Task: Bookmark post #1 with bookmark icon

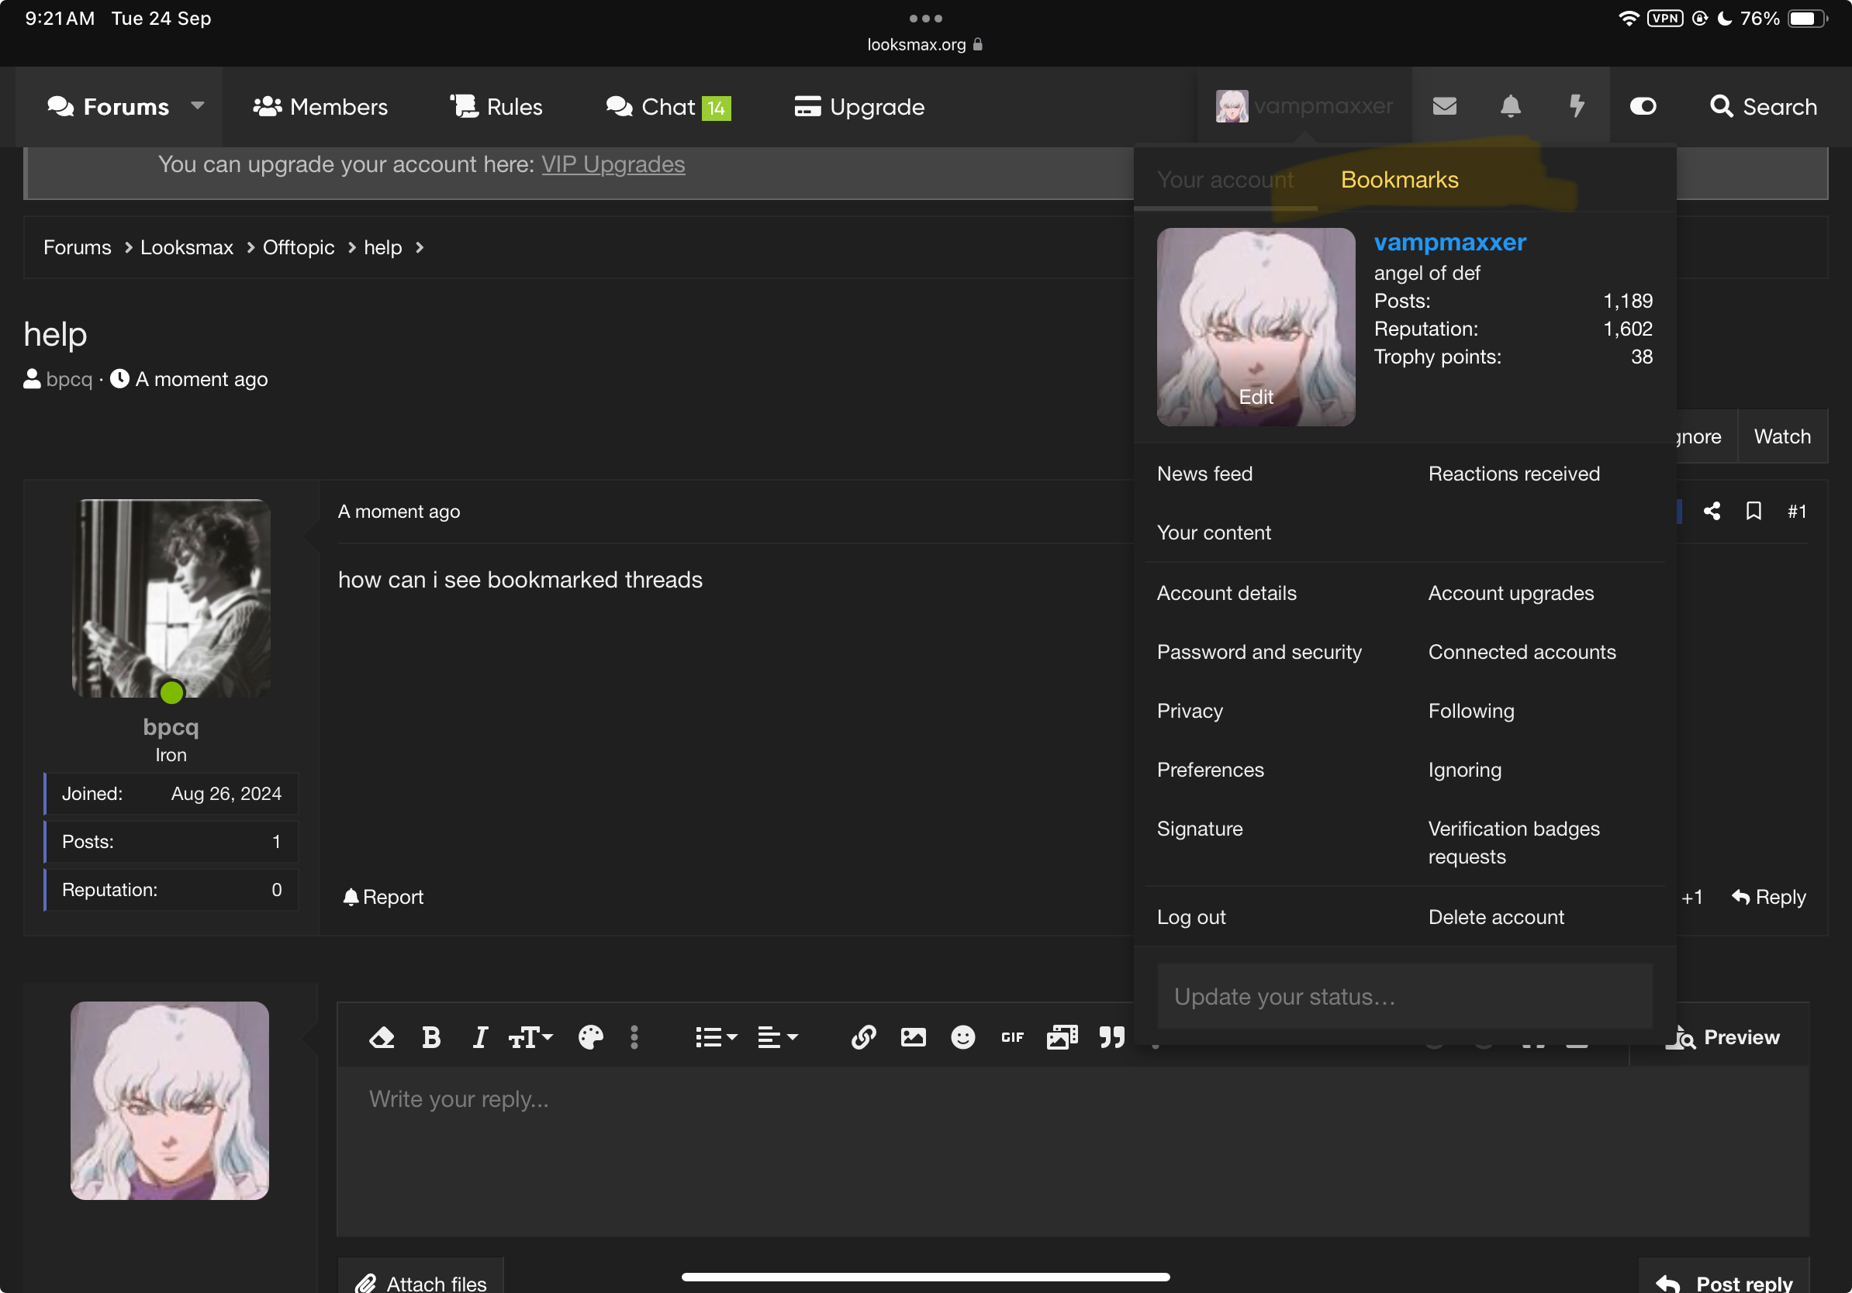Action: [1753, 511]
